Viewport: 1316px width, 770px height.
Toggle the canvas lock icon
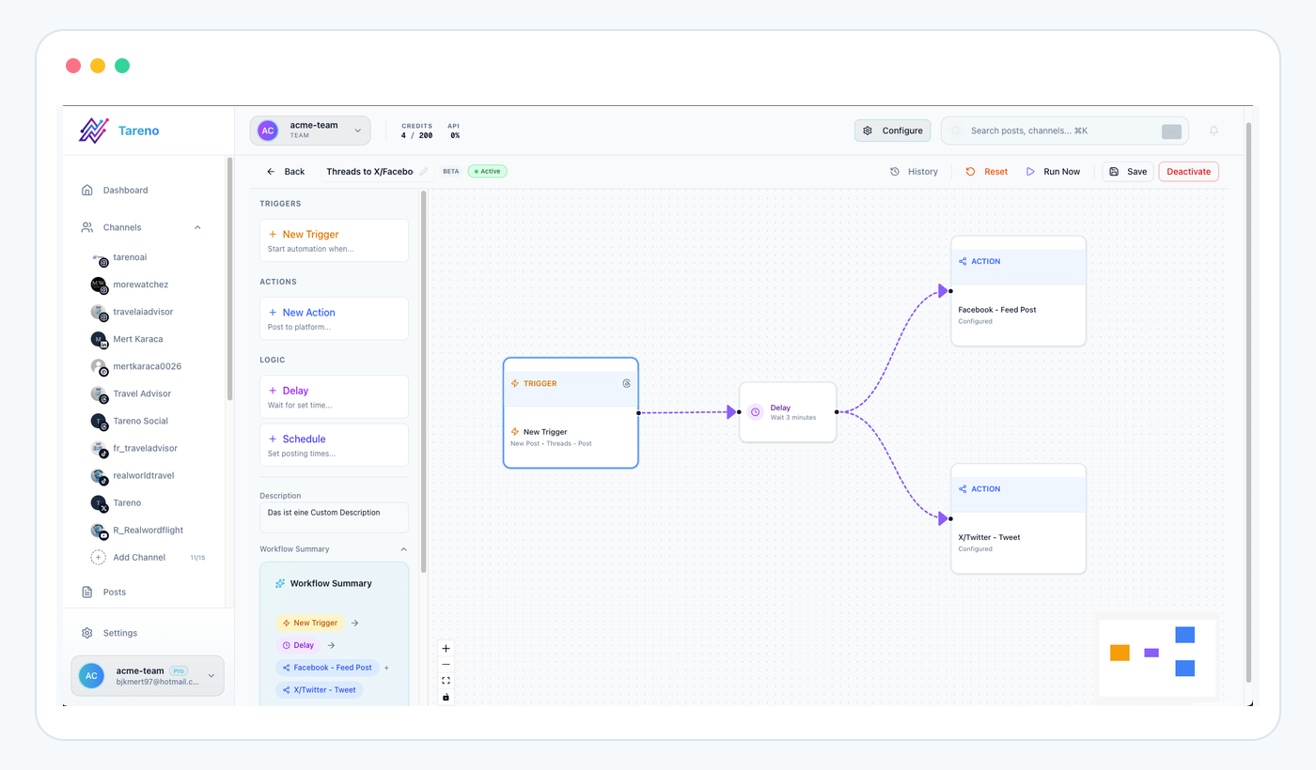pos(446,697)
